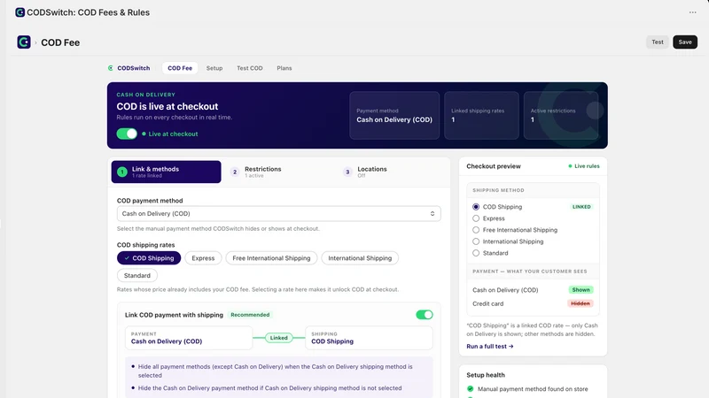Screen dimensions: 709x398
Task: Switch to the Setup tab
Action: pos(214,68)
